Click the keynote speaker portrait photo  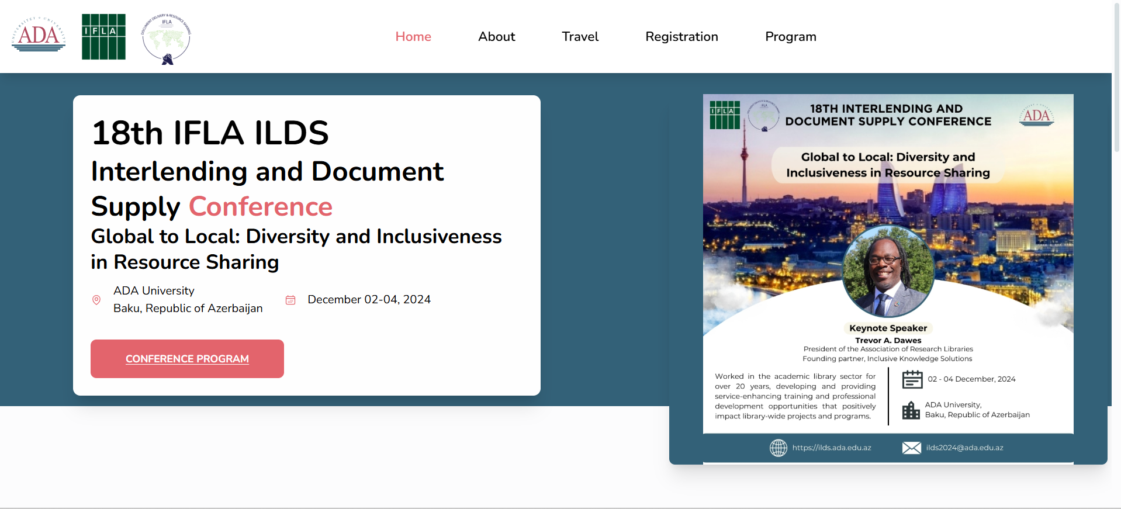(x=888, y=272)
